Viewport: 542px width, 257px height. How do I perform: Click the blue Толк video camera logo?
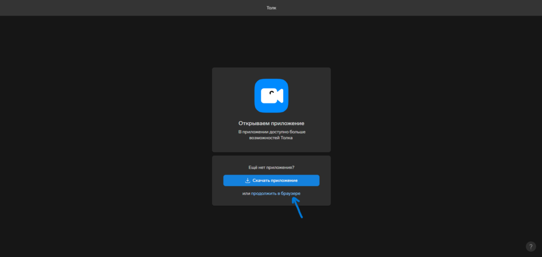pos(272,96)
